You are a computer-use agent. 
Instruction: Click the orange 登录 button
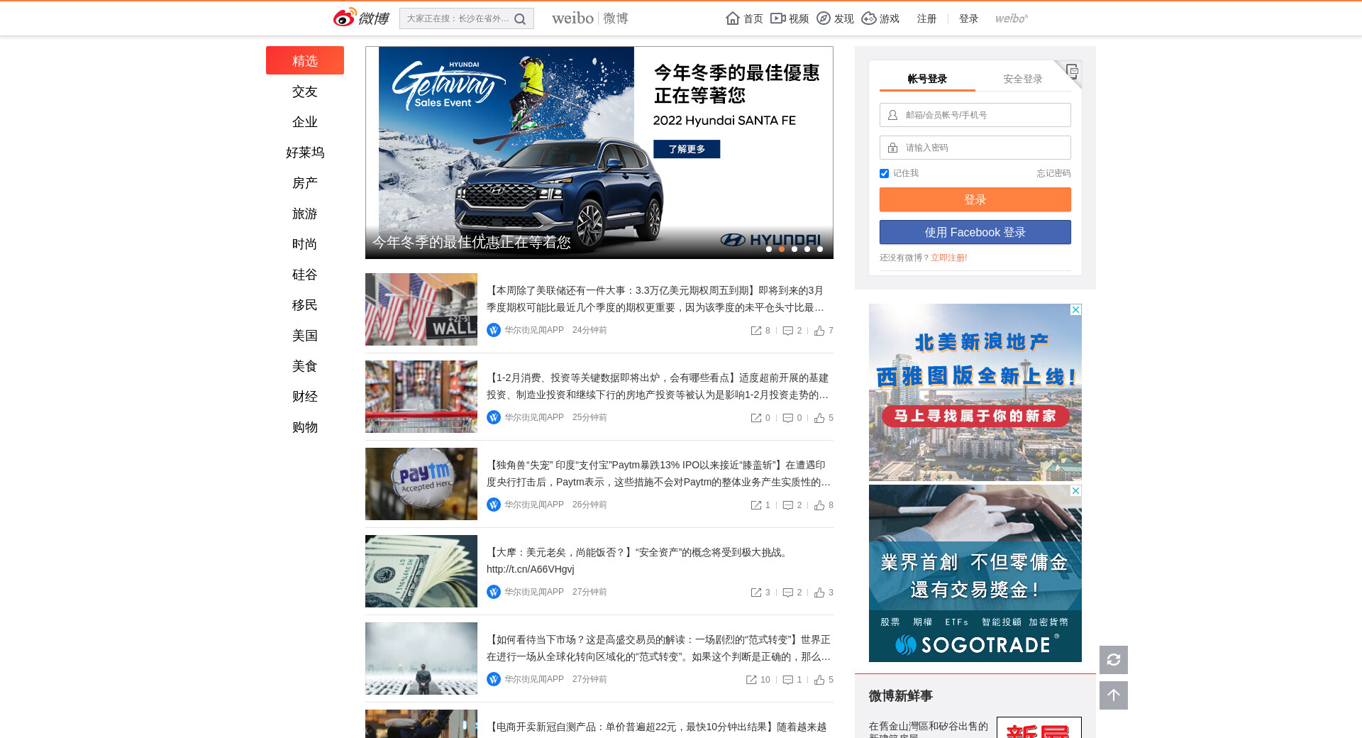pyautogui.click(x=975, y=199)
